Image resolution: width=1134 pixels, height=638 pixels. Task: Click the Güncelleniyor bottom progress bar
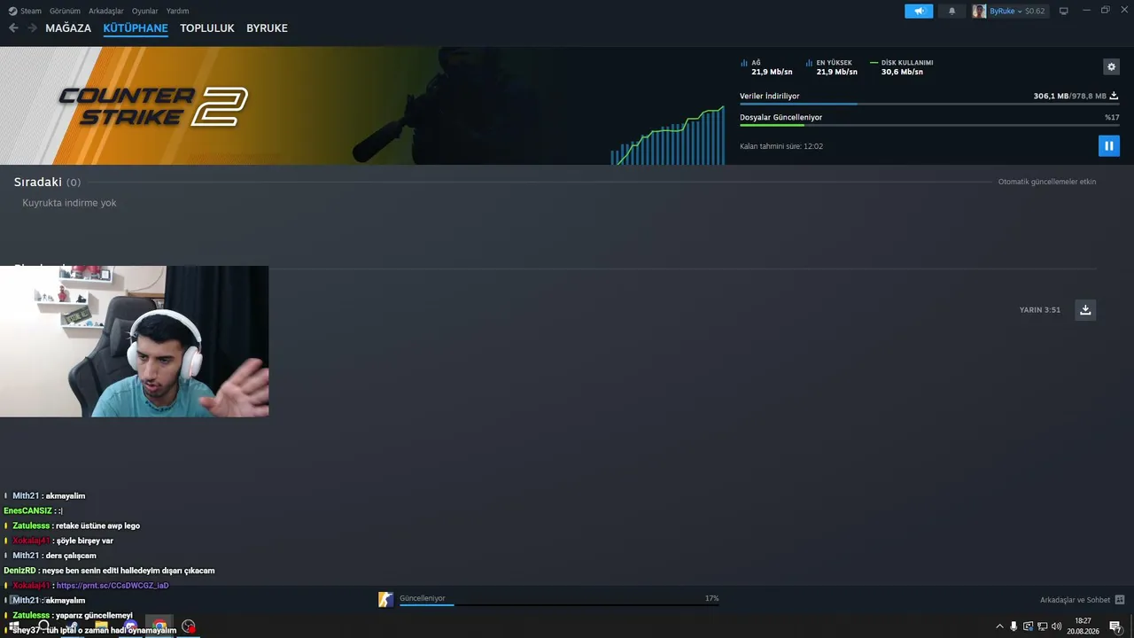559,604
